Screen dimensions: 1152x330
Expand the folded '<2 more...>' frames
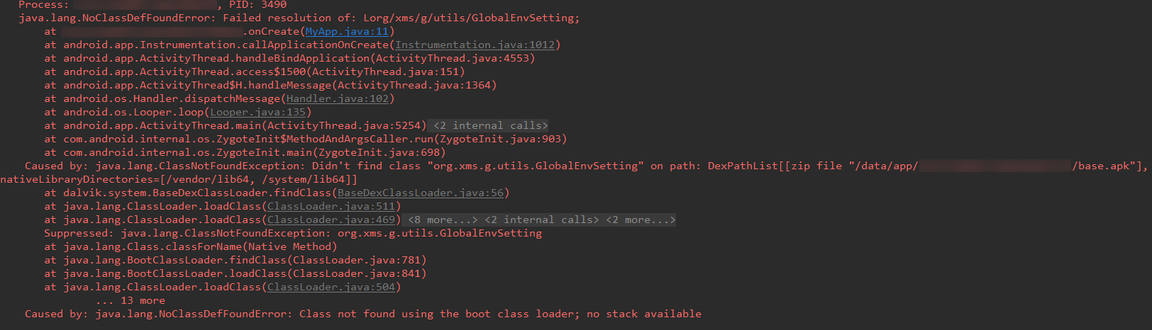[641, 220]
